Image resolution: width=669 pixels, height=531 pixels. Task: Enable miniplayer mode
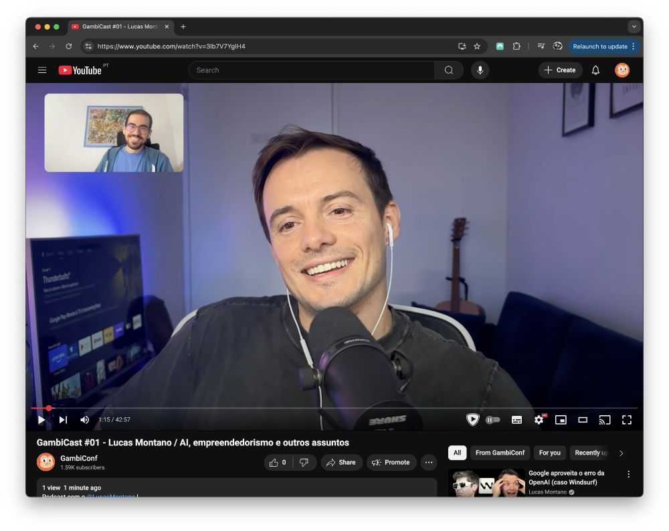[561, 420]
